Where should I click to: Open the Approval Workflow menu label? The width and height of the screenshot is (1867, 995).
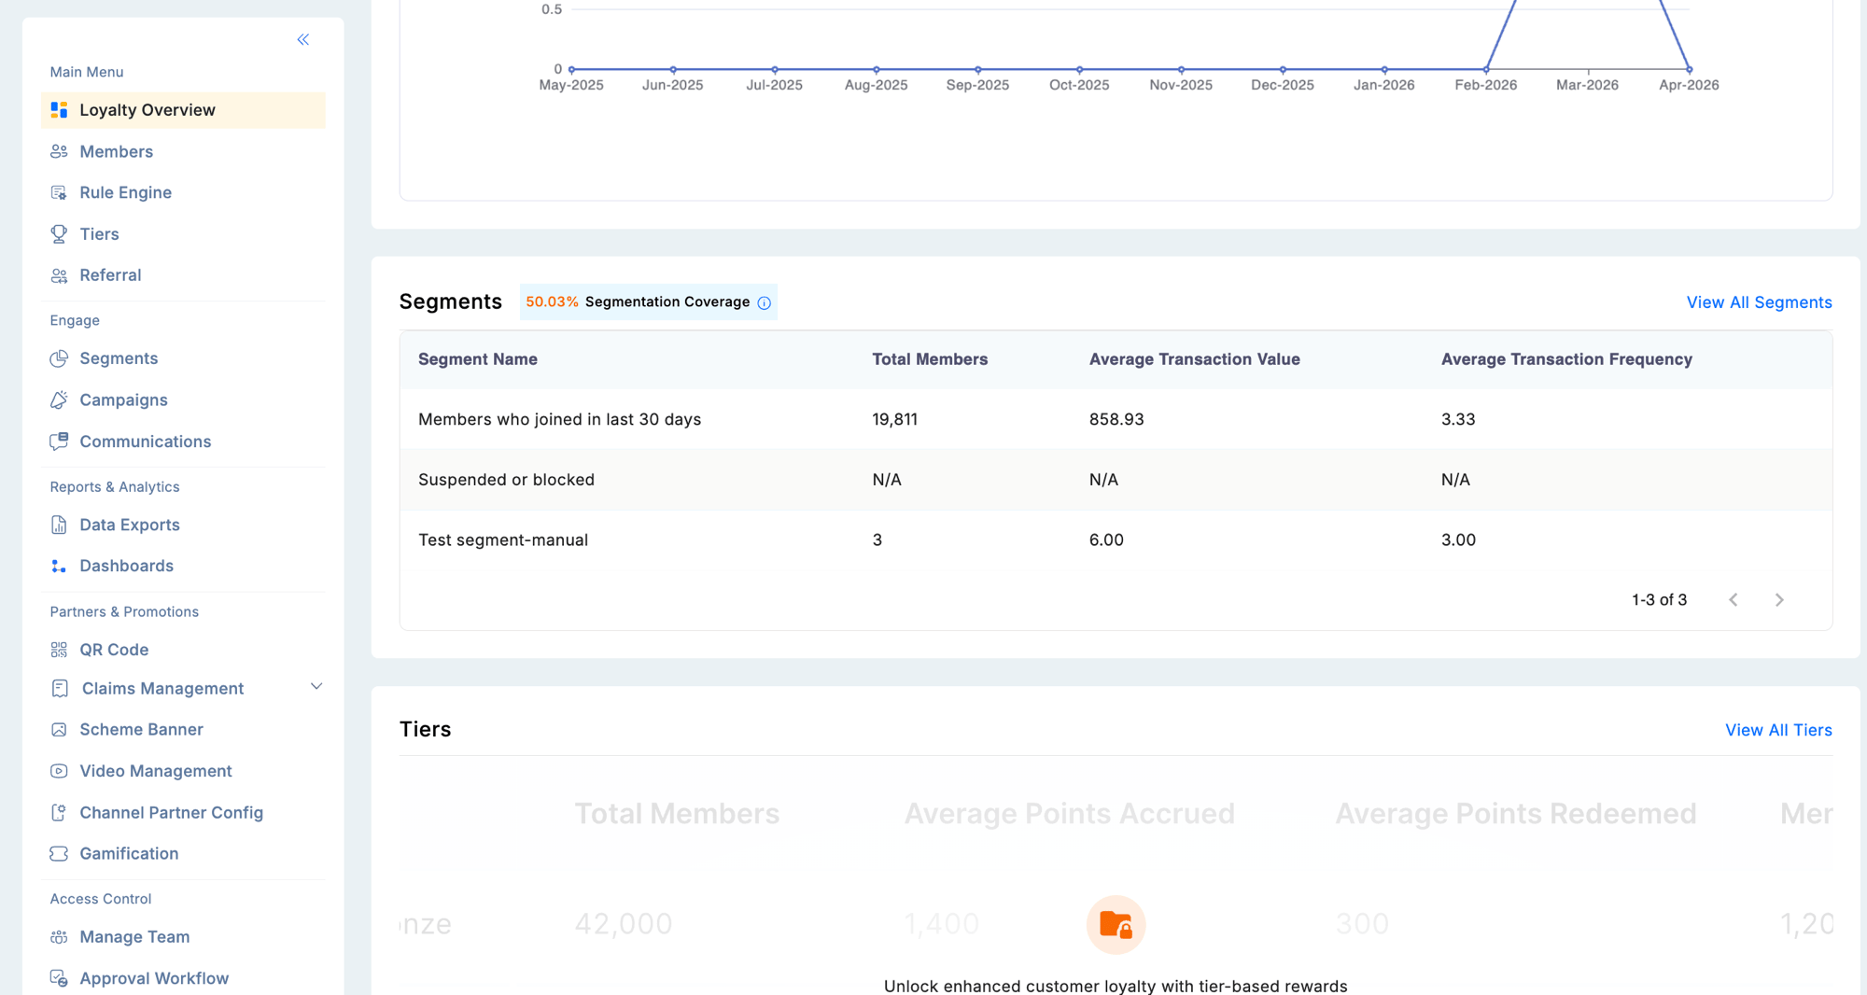click(x=154, y=978)
